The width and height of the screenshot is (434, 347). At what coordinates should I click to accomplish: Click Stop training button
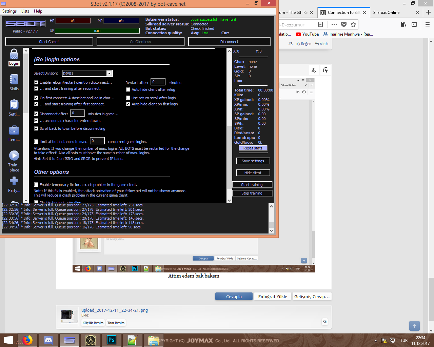252,193
